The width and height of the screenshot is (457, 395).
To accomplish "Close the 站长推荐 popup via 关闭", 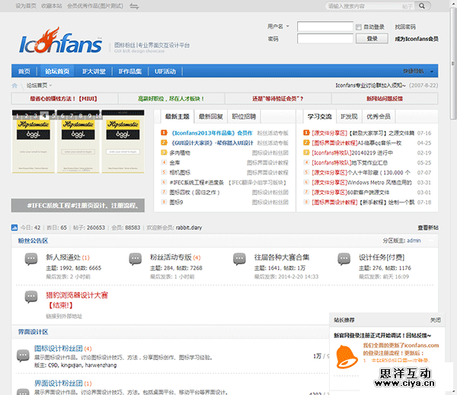I will [435, 320].
